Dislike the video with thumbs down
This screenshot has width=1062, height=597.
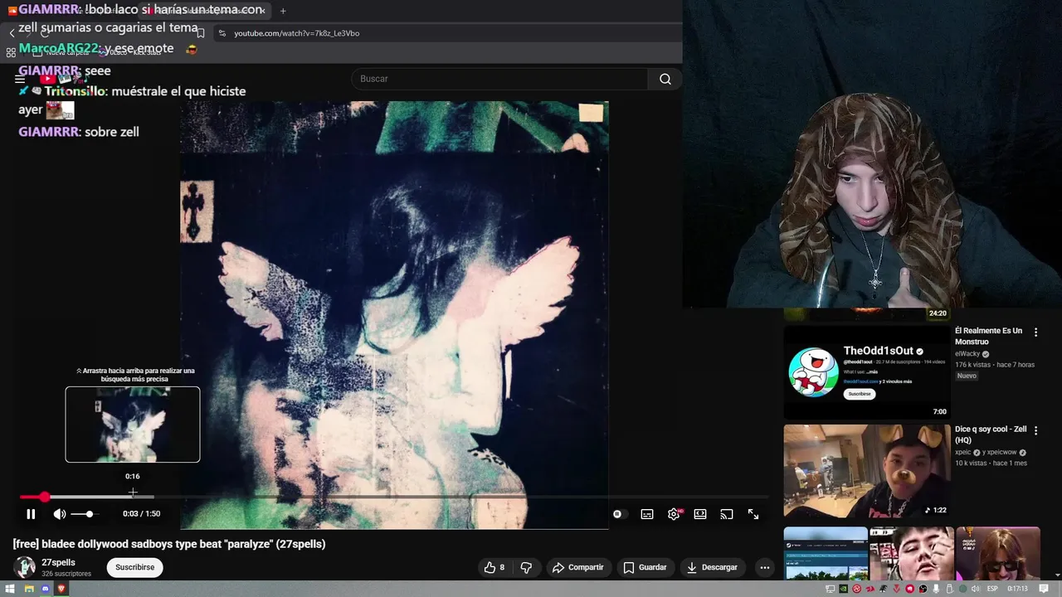click(526, 567)
